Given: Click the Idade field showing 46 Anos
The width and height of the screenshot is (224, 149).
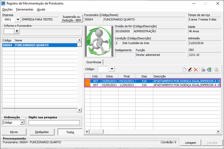Looking at the screenshot, I should [204, 31].
